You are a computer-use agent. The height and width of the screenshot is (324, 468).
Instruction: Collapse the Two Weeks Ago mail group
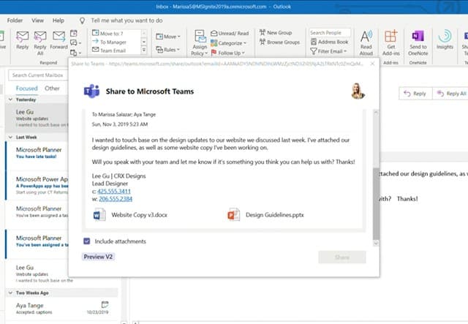point(11,293)
